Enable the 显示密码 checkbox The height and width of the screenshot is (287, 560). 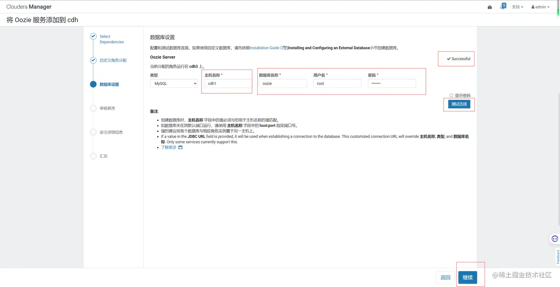pos(451,95)
